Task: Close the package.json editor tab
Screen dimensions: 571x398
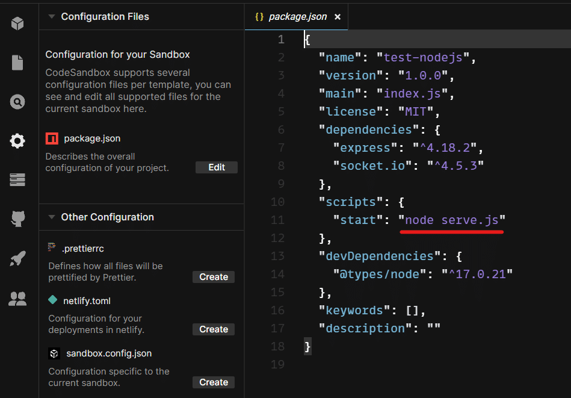Action: pos(338,17)
